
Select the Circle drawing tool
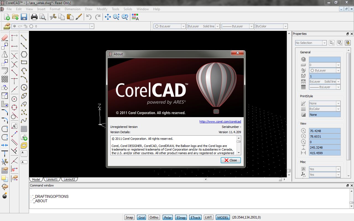[x=24, y=88]
